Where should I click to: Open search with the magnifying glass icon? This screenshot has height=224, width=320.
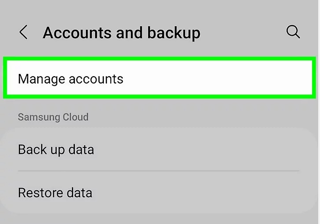[293, 32]
